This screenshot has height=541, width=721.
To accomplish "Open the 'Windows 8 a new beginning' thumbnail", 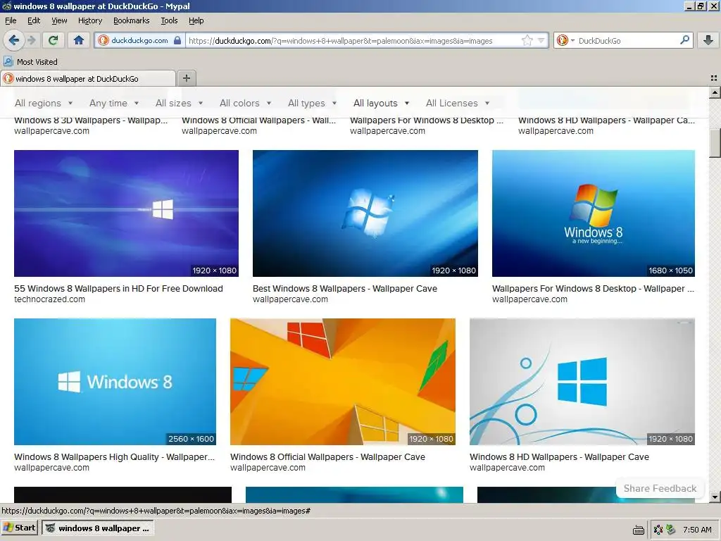I will 593,213.
